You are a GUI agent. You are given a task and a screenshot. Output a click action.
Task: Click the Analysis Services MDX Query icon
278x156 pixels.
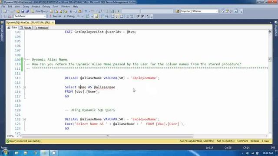(x=56, y=11)
